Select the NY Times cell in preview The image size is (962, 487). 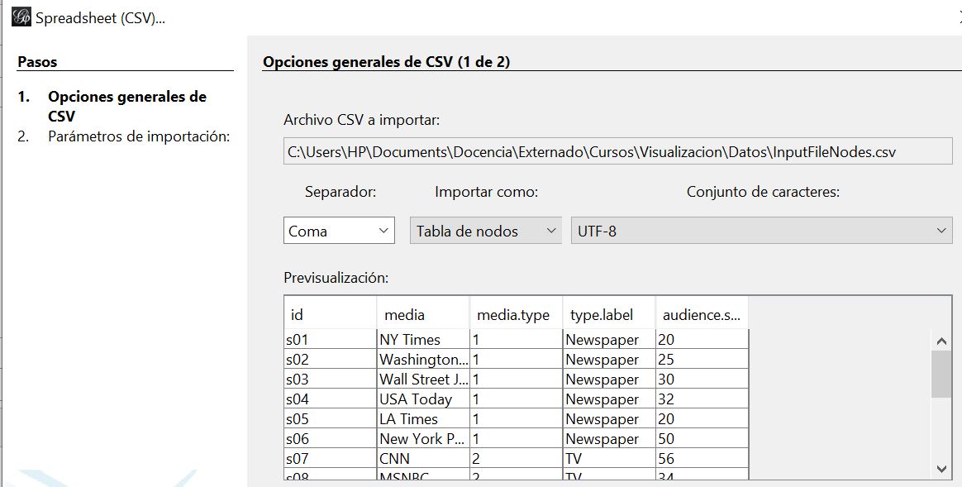tap(422, 340)
